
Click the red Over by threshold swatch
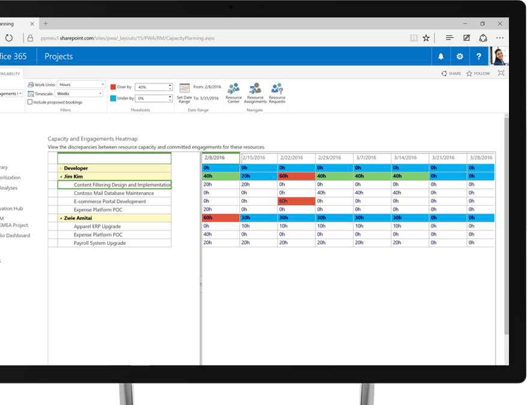tap(112, 86)
